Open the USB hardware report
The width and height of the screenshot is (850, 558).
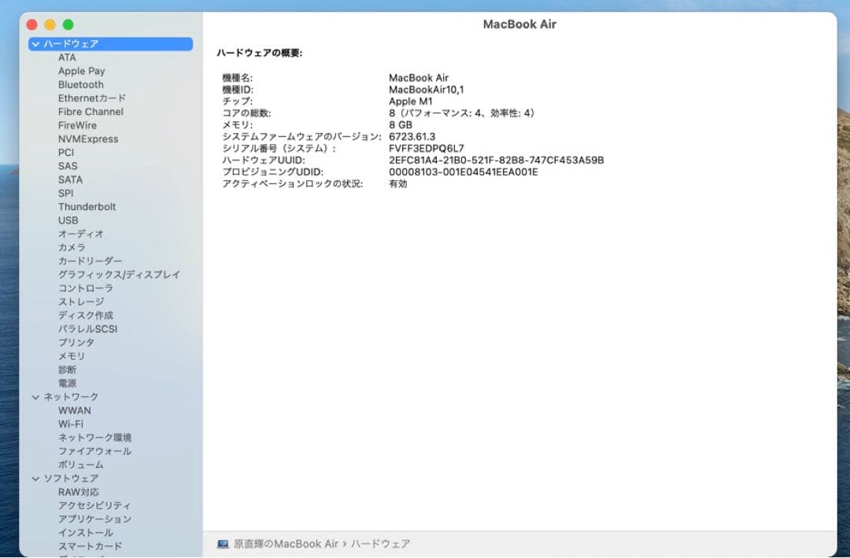tap(68, 220)
